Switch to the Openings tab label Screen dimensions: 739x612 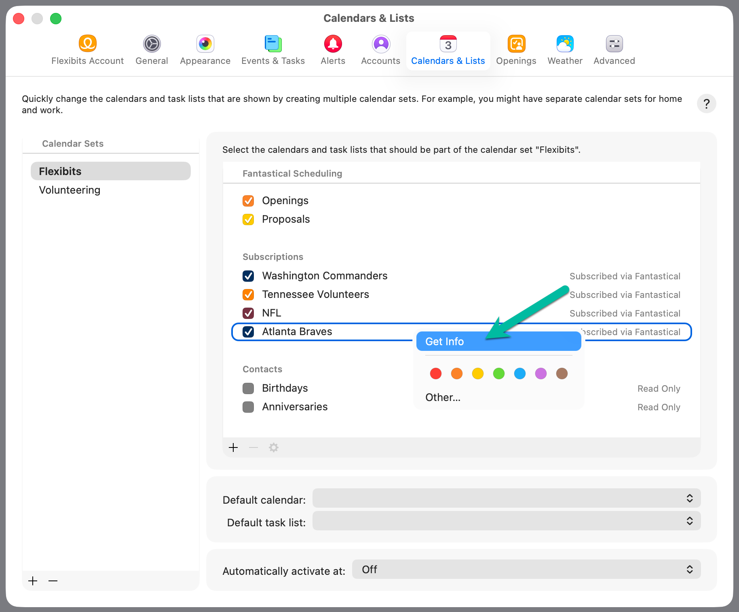pyautogui.click(x=516, y=61)
